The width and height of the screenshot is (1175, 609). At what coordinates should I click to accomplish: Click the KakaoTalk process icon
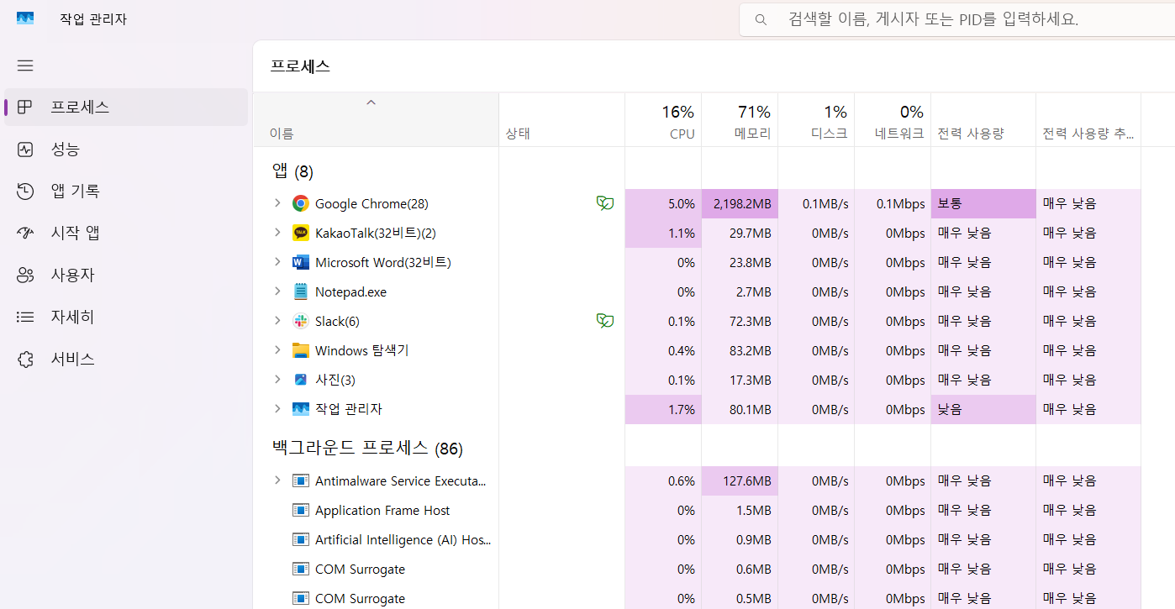301,233
